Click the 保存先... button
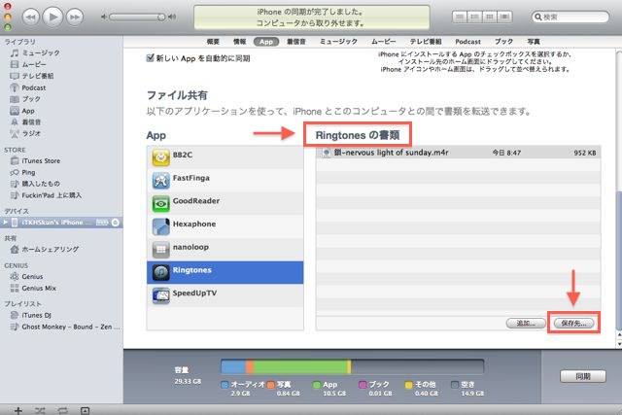 tap(574, 324)
